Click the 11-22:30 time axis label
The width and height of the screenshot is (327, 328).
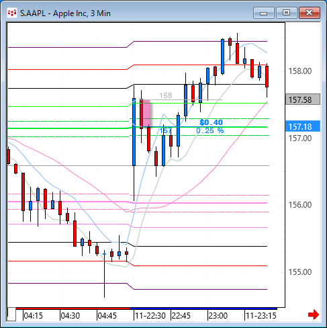(150, 316)
